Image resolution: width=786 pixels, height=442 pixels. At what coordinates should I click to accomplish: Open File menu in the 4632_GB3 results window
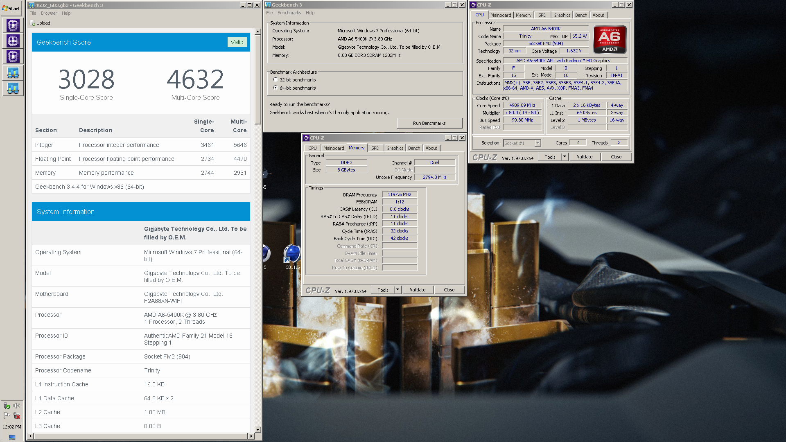click(x=33, y=13)
